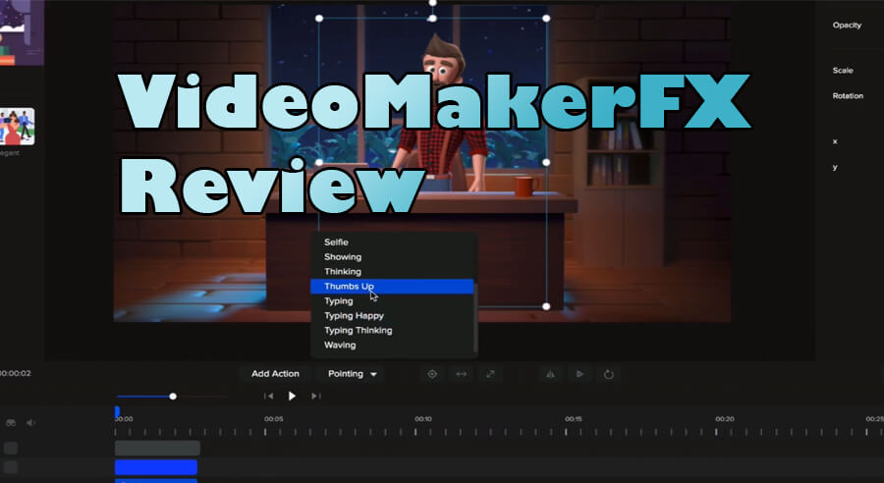The image size is (884, 483).
Task: Click the x position label
Action: (835, 141)
